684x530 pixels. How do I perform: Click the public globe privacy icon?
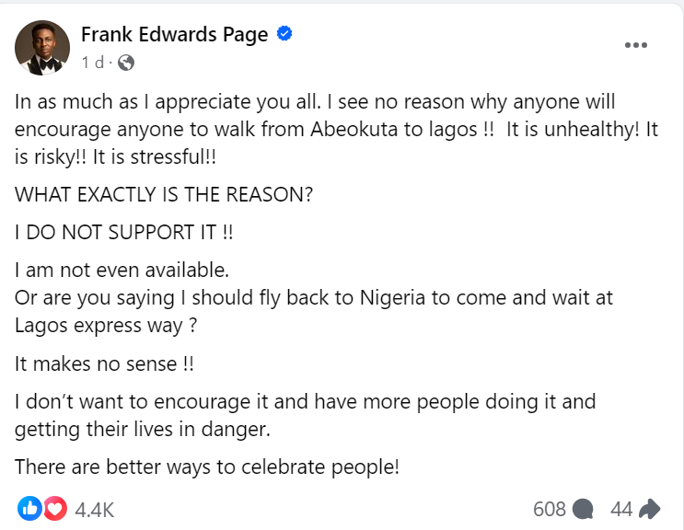[126, 63]
